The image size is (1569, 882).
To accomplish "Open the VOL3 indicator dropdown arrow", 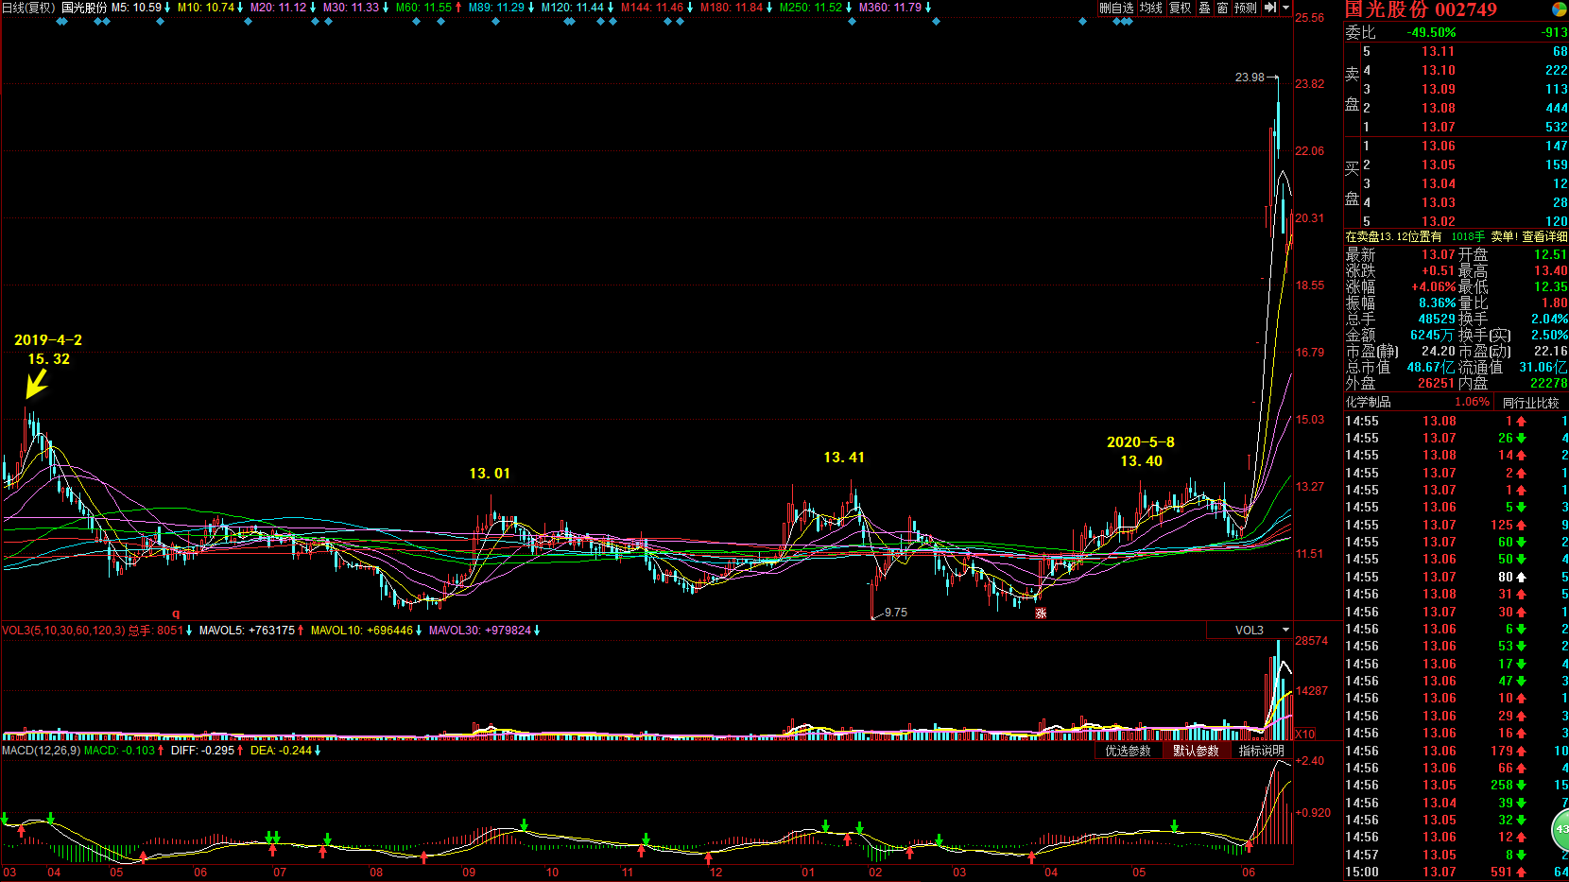I will click(x=1285, y=630).
